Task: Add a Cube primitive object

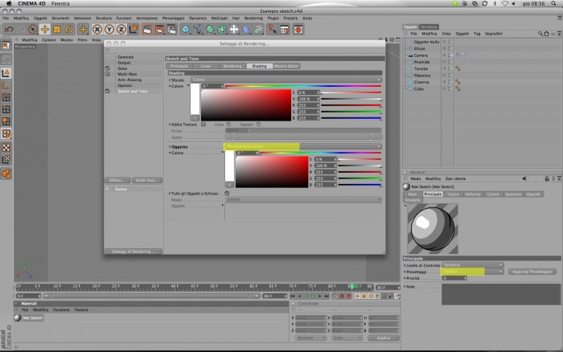Action: click(x=185, y=30)
